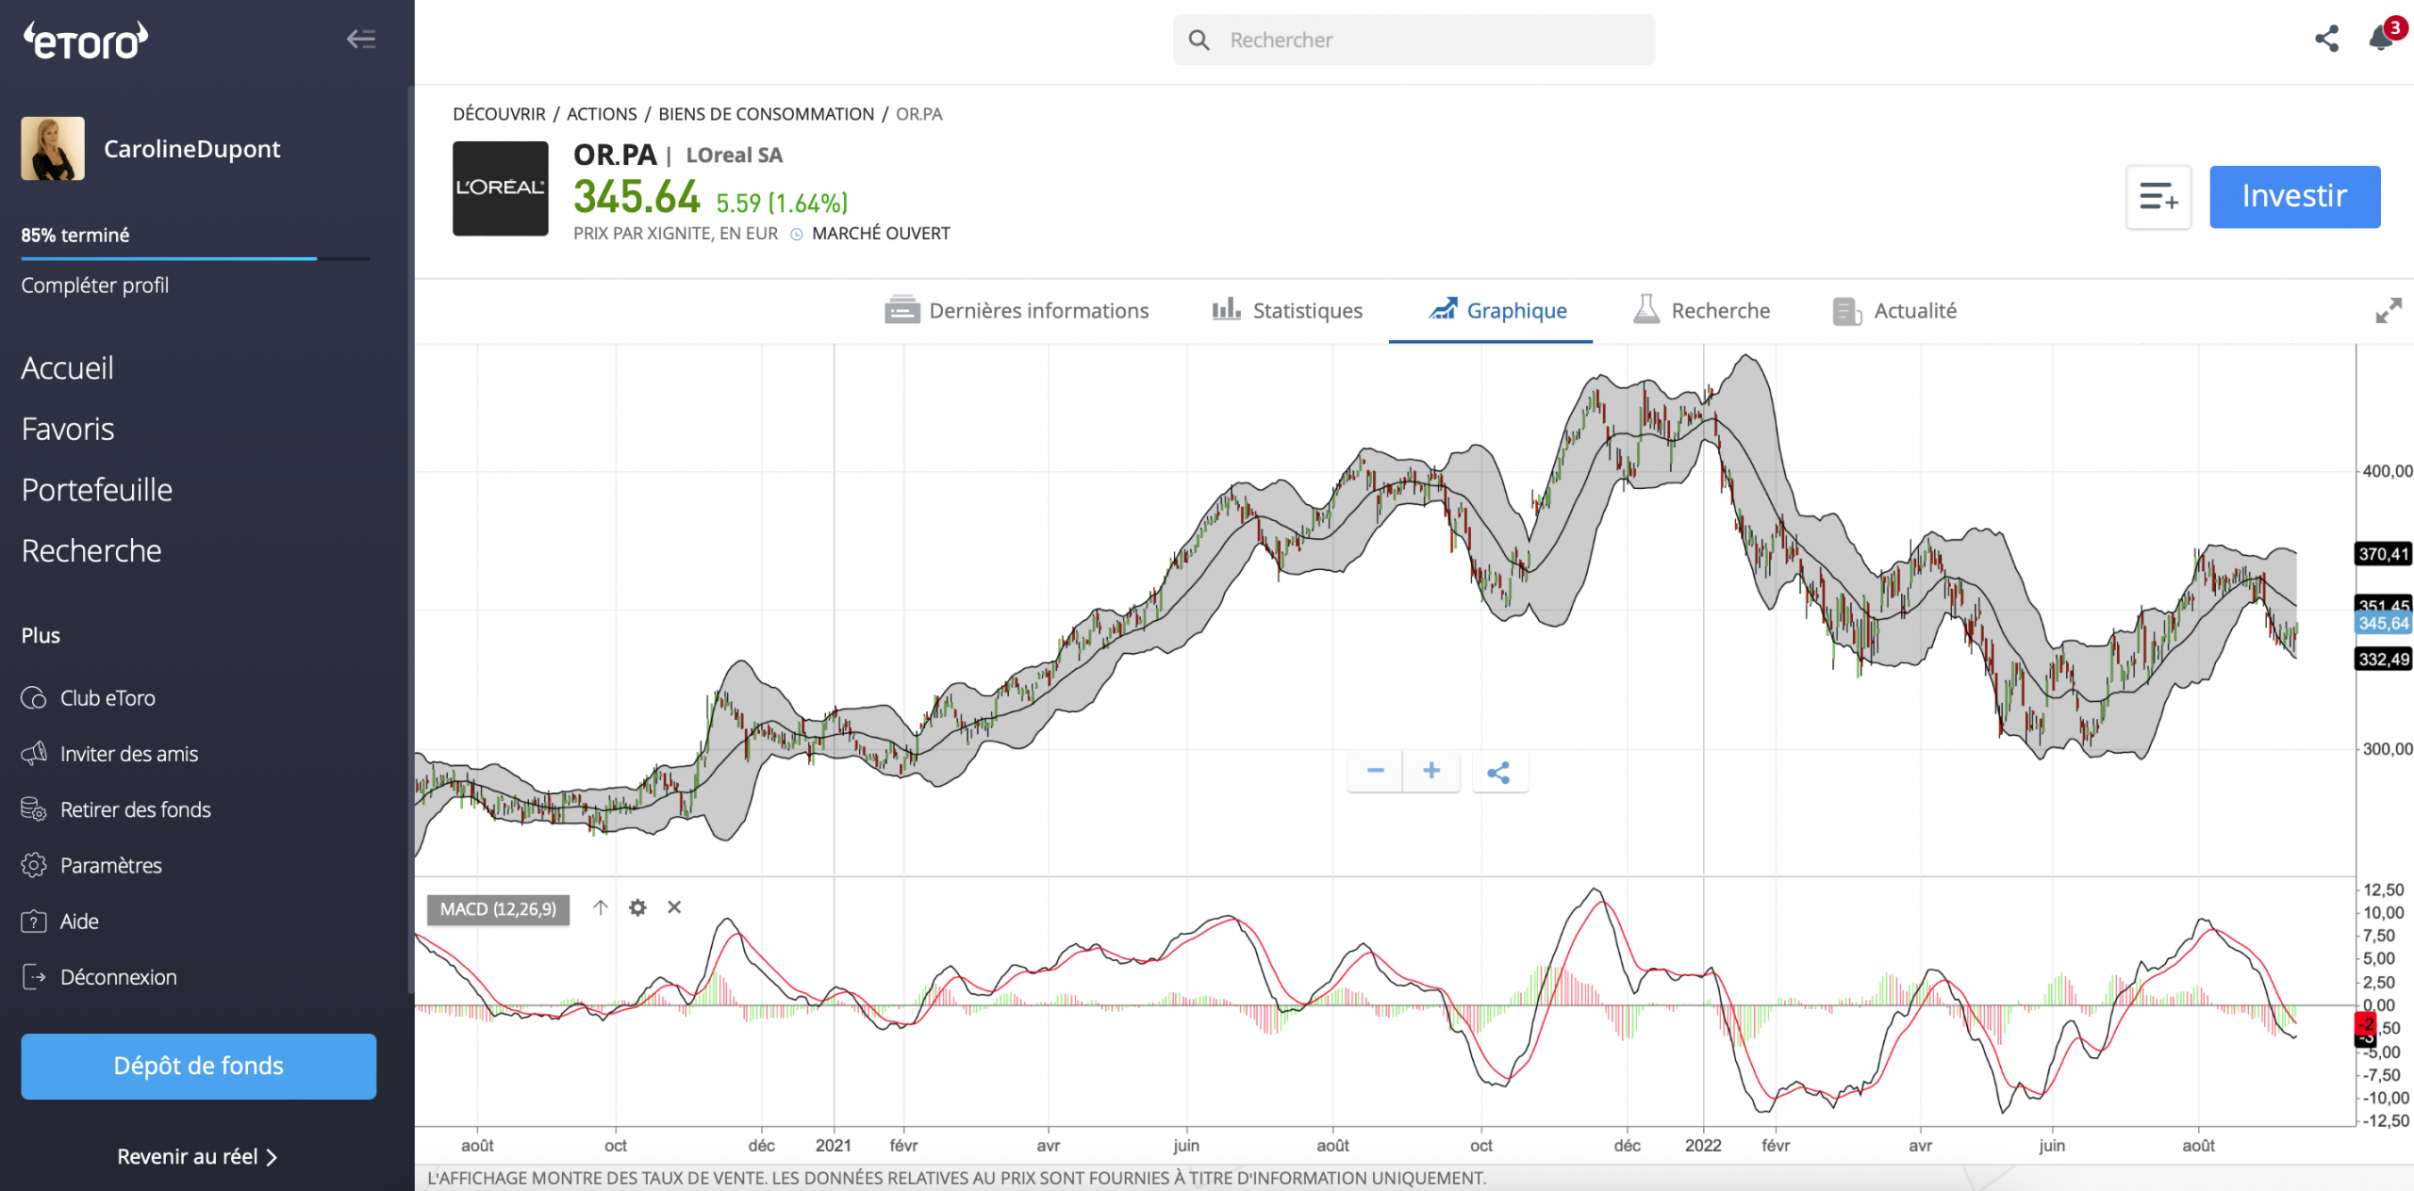2414x1191 pixels.
Task: Click the add to watchlist icon button
Action: [x=2158, y=197]
